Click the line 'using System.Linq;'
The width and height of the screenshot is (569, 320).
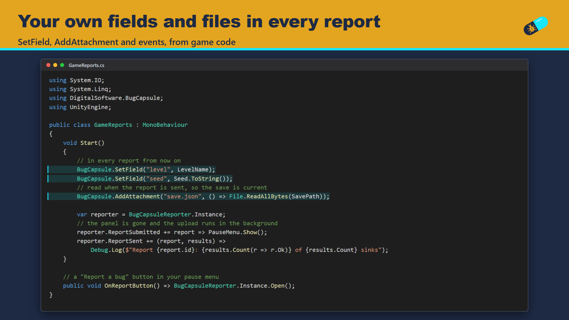click(x=80, y=89)
